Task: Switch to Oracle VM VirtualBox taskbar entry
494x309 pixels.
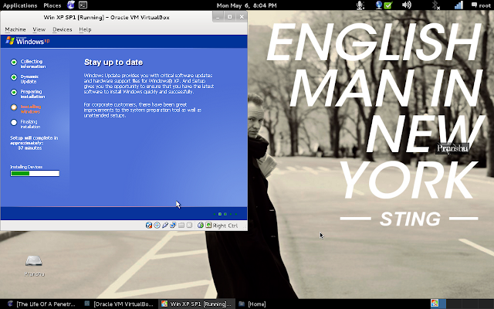Action: [x=119, y=304]
